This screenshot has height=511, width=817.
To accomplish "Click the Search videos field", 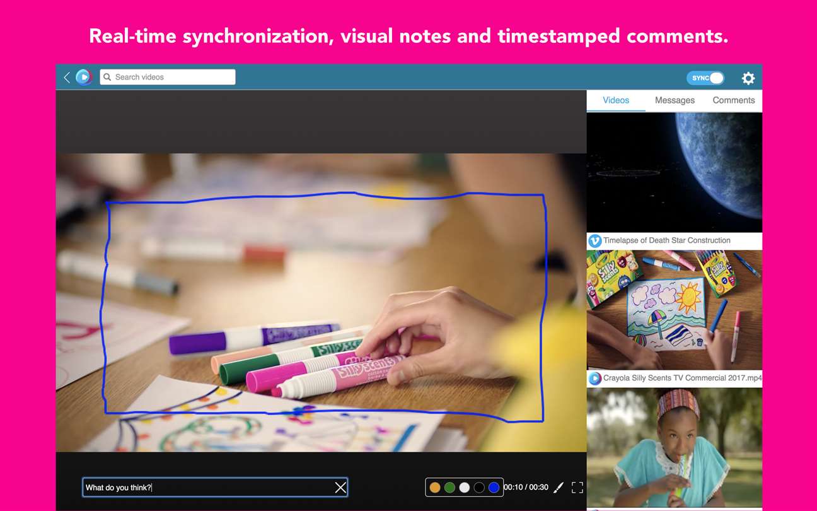I will tap(168, 77).
